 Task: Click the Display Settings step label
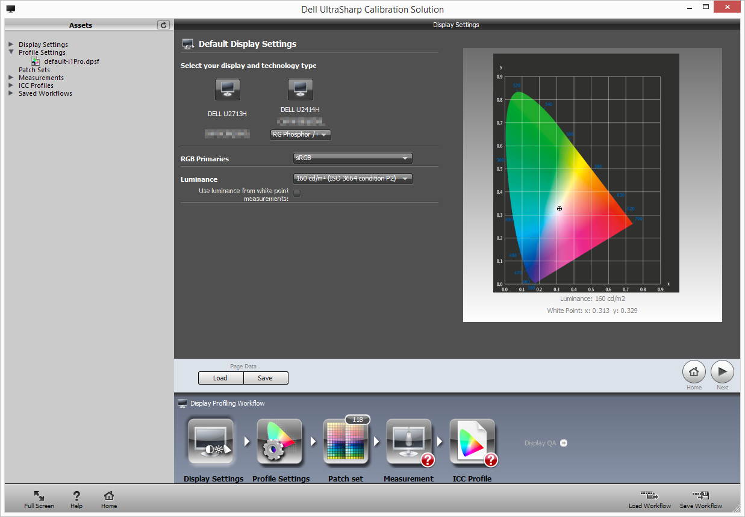coord(214,479)
